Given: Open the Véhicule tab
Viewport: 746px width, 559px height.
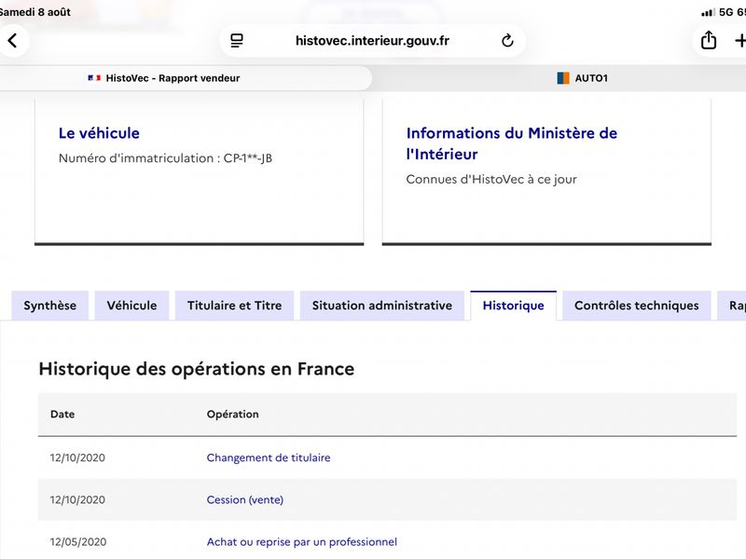Looking at the screenshot, I should 131,306.
